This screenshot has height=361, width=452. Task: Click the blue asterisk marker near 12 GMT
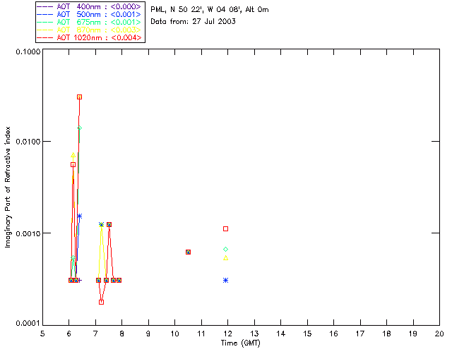click(226, 281)
